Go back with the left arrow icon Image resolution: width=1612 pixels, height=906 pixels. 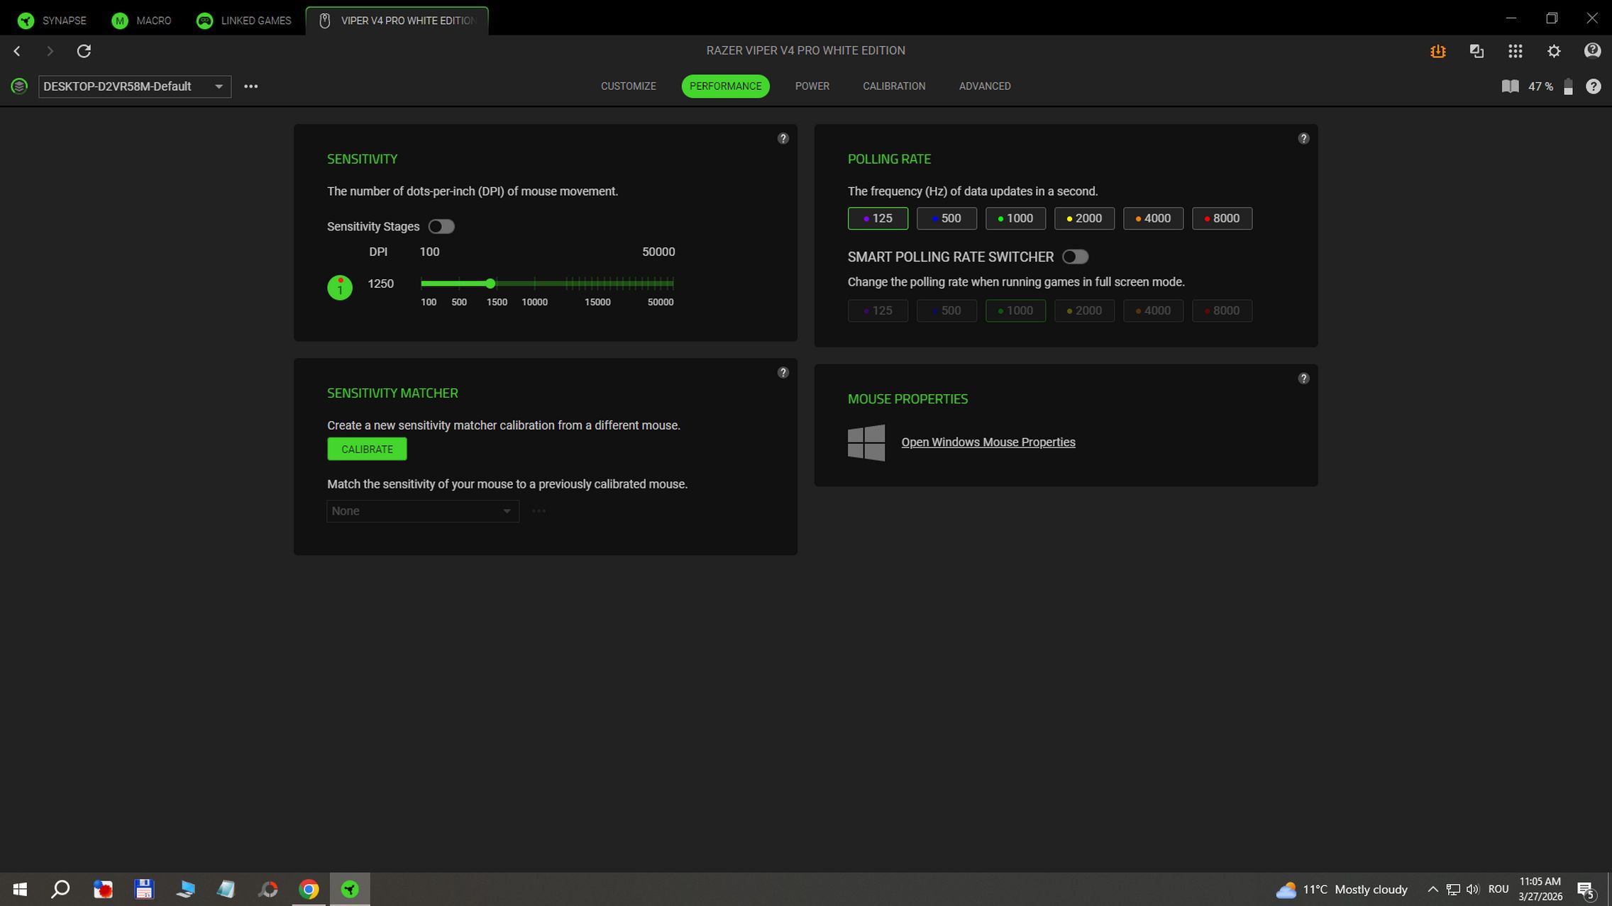pyautogui.click(x=17, y=51)
